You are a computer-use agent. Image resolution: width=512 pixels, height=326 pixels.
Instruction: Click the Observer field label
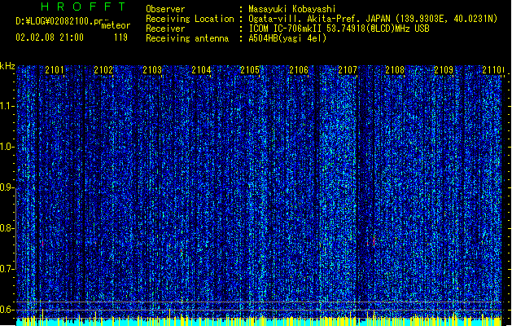click(x=165, y=9)
